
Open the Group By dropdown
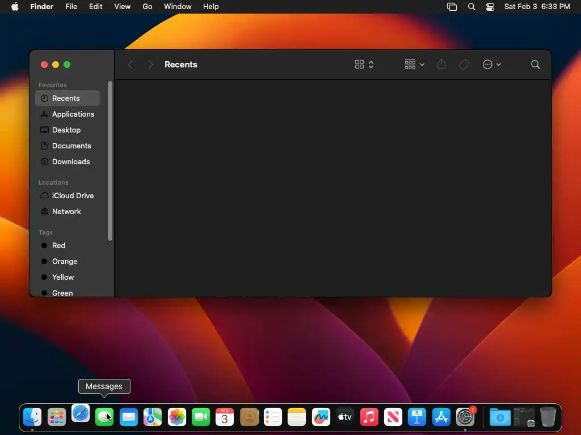click(414, 65)
